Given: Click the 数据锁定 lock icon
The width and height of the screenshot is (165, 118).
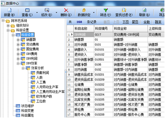Looking at the screenshot, I should coord(84,10).
